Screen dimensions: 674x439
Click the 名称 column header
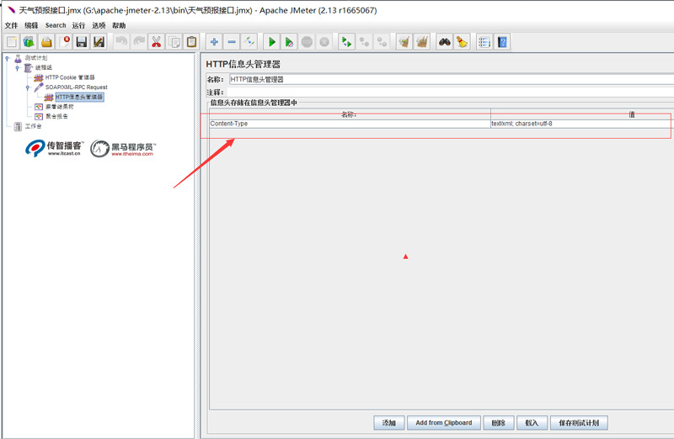[x=350, y=114]
